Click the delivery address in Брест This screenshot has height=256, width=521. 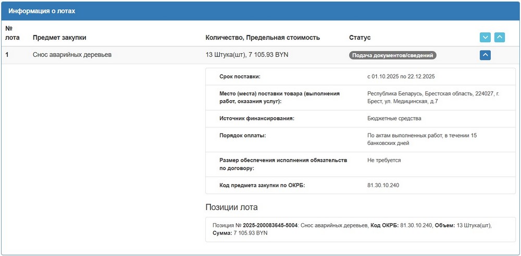click(432, 97)
